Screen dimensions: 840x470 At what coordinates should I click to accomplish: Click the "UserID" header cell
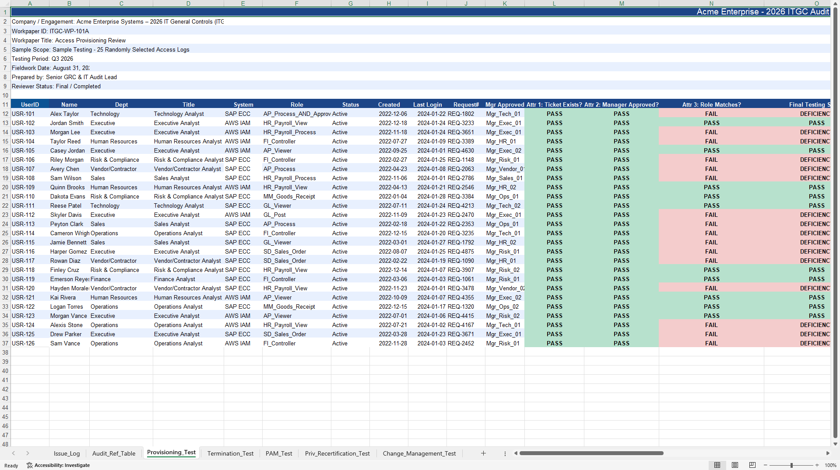[x=30, y=104]
